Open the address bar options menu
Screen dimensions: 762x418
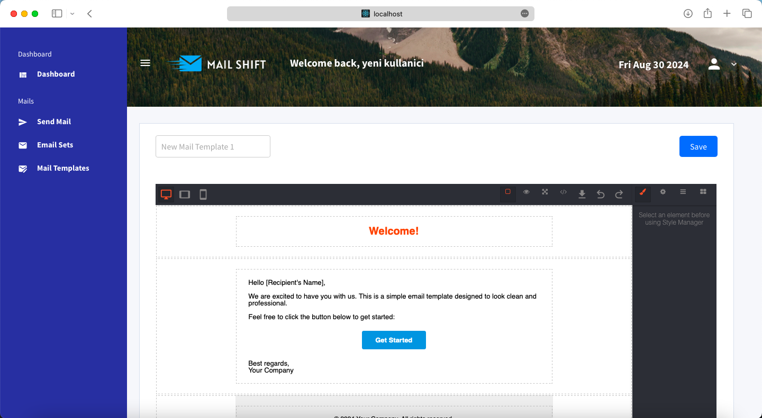524,13
